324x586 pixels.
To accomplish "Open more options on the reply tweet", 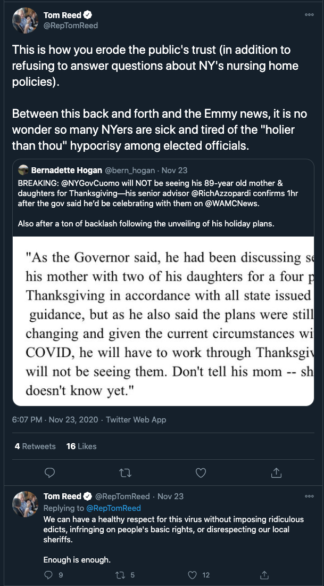I will click(309, 497).
